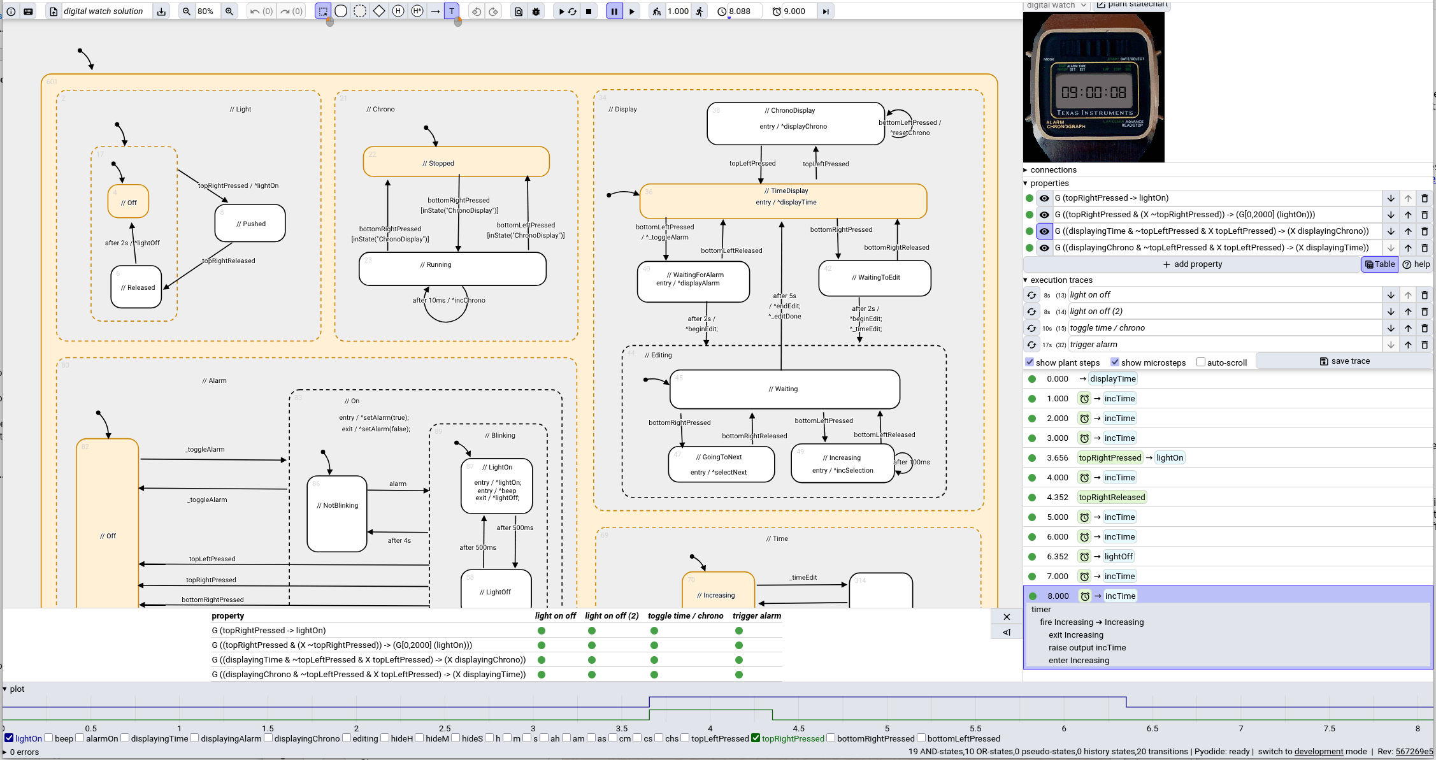Enable the auto-scroll checkbox
1436x760 pixels.
tap(1201, 362)
